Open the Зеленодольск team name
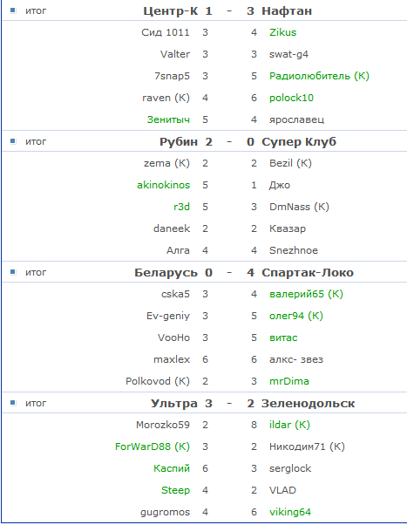The image size is (407, 525). (x=308, y=404)
